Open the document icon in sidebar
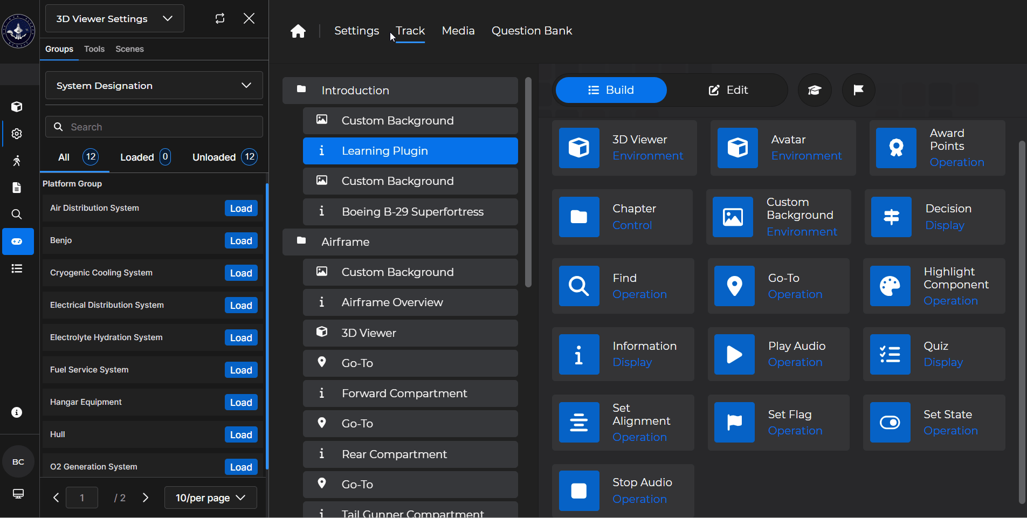The width and height of the screenshot is (1027, 518). [x=17, y=188]
